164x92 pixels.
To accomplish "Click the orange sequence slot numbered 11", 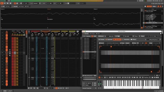I will 7,36.
